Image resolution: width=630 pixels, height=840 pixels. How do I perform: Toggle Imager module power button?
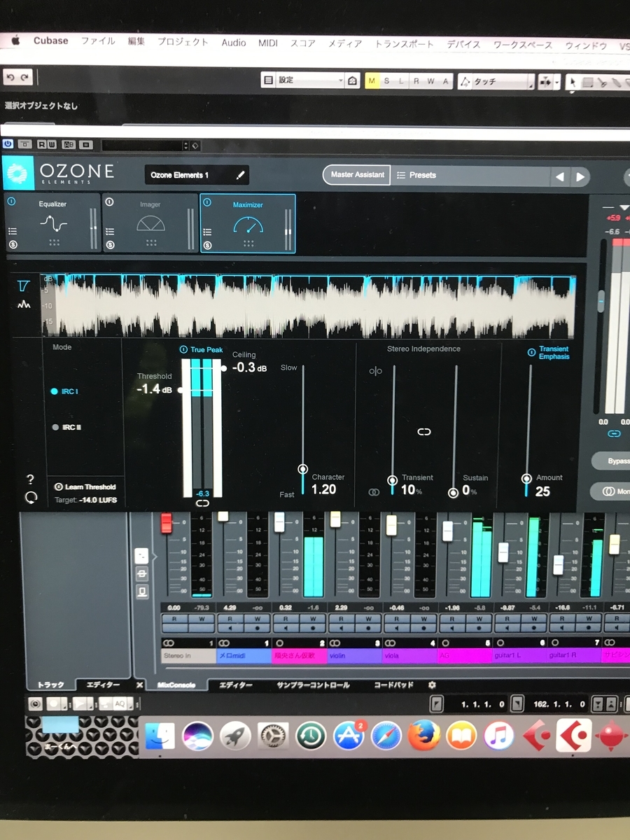(110, 202)
